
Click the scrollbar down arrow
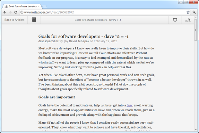click(196, 130)
